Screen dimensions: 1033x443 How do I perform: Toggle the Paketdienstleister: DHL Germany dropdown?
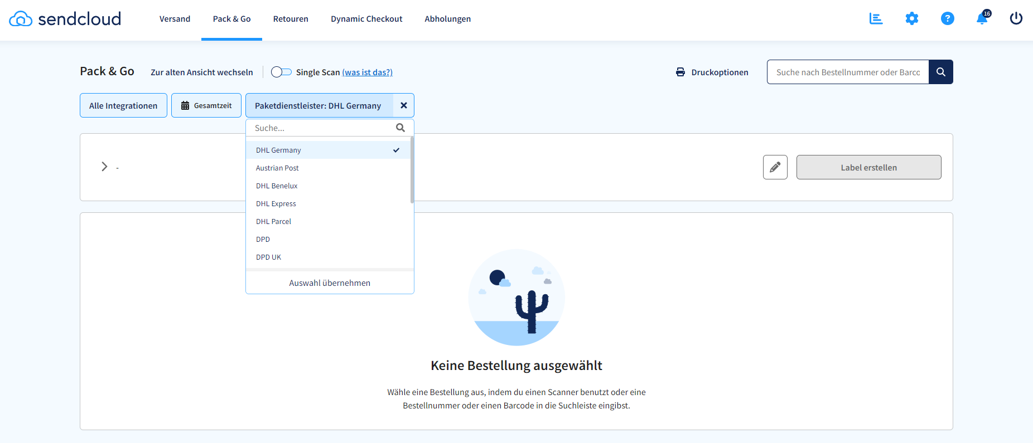(x=319, y=105)
